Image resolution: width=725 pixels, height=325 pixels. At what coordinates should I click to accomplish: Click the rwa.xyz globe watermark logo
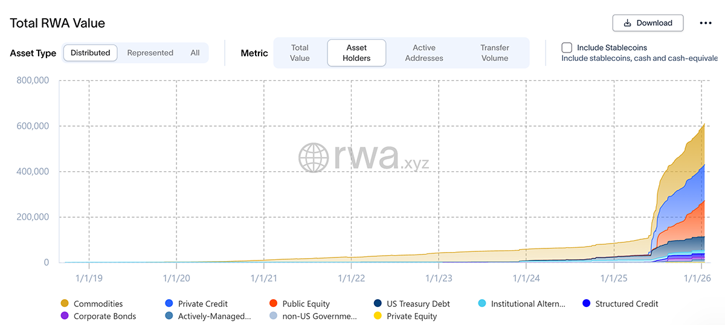[x=313, y=158]
